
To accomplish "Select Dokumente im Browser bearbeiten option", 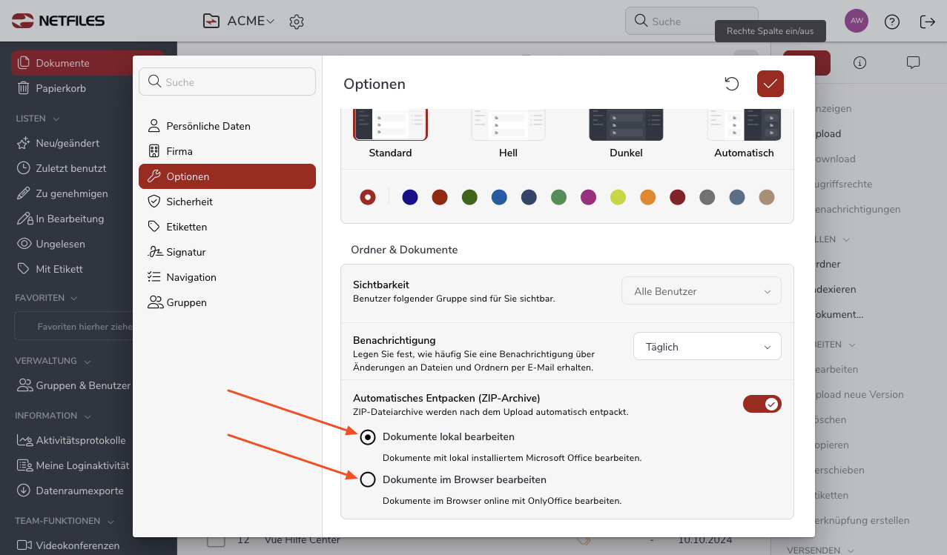I will click(368, 480).
